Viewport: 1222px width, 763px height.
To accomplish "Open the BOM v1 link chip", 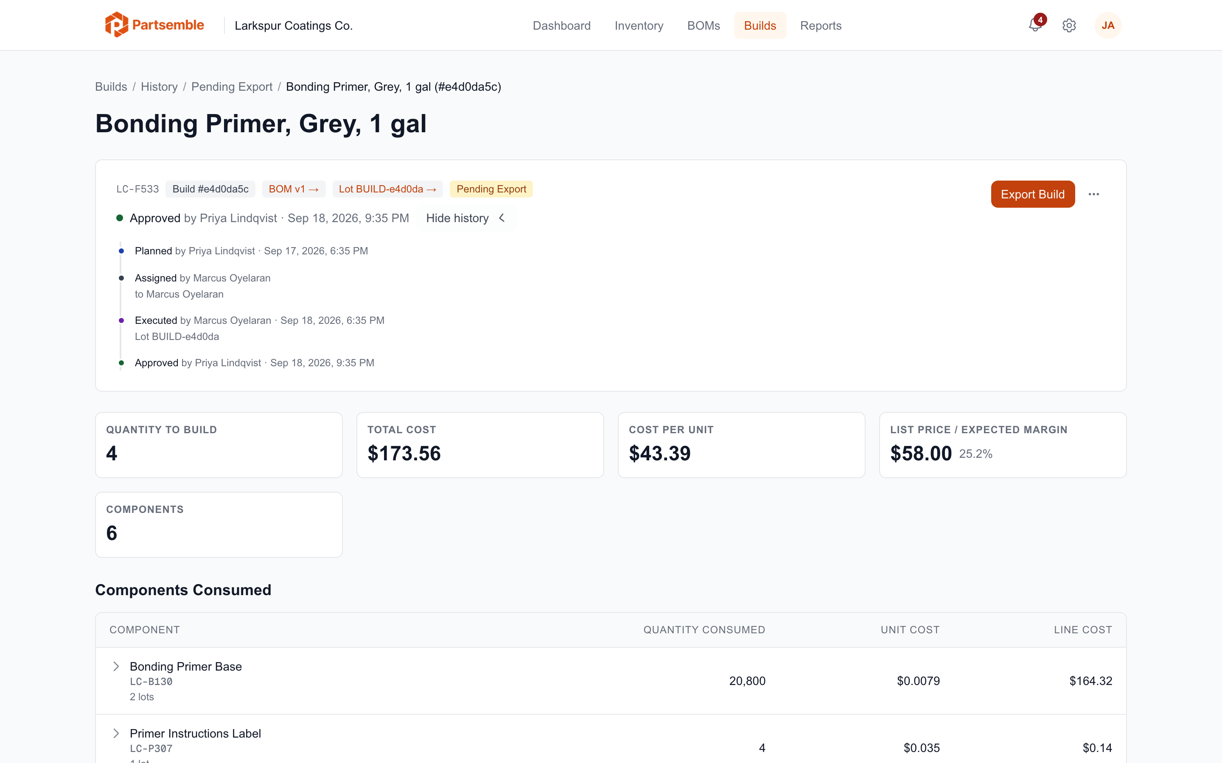I will click(293, 189).
